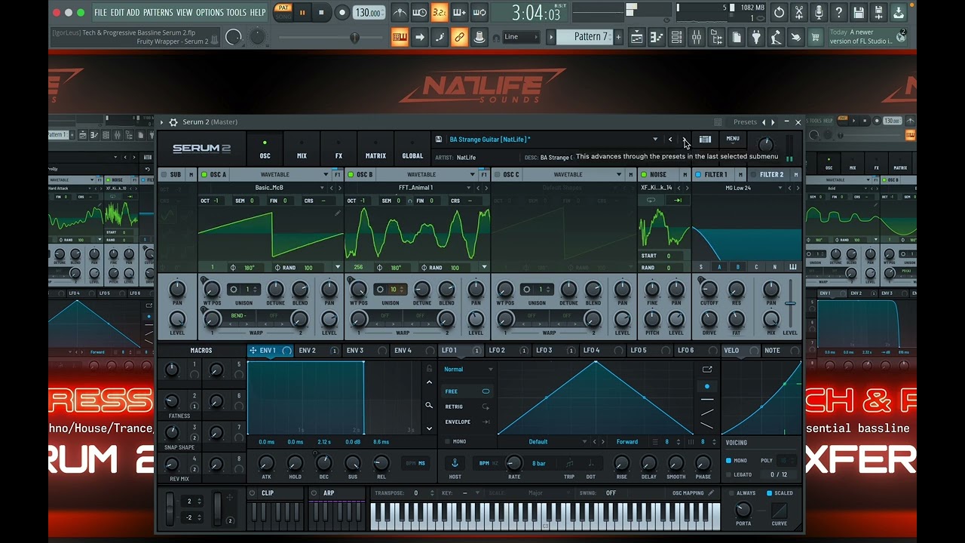Toggle the voicing MONO checkbox
965x543 pixels.
click(728, 461)
